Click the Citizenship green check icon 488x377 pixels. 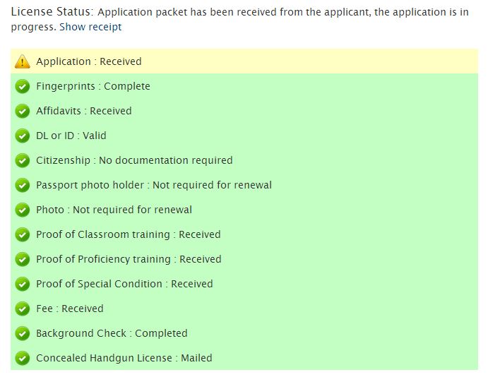23,161
